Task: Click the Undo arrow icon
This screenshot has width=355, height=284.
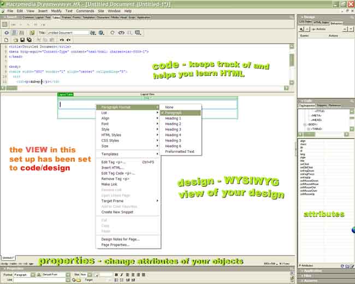Action: pos(61,40)
